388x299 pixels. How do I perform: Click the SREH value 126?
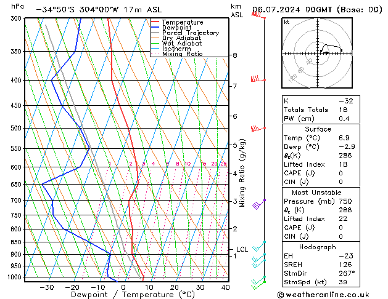pyautogui.click(x=345, y=265)
